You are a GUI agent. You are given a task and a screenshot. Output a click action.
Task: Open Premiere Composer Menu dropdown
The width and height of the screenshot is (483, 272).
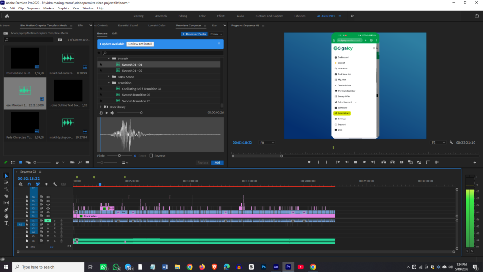click(216, 34)
